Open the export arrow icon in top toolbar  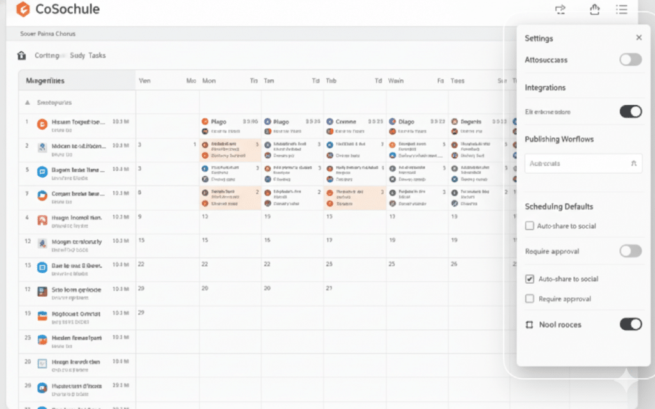pos(560,10)
